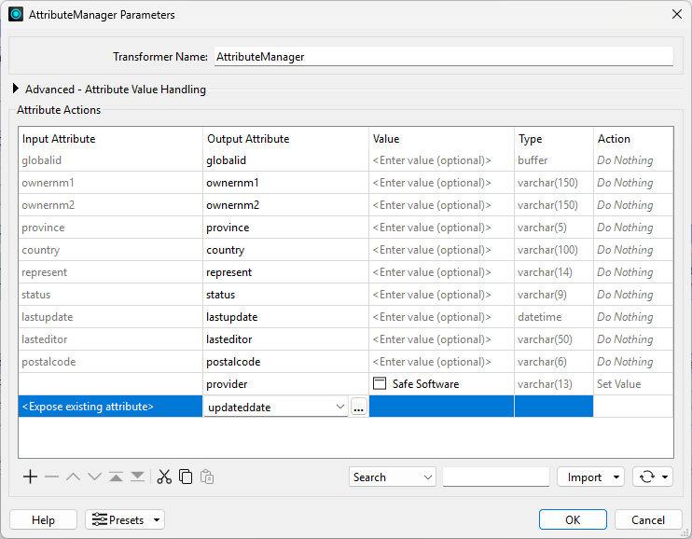Click the Value column header

pos(441,139)
